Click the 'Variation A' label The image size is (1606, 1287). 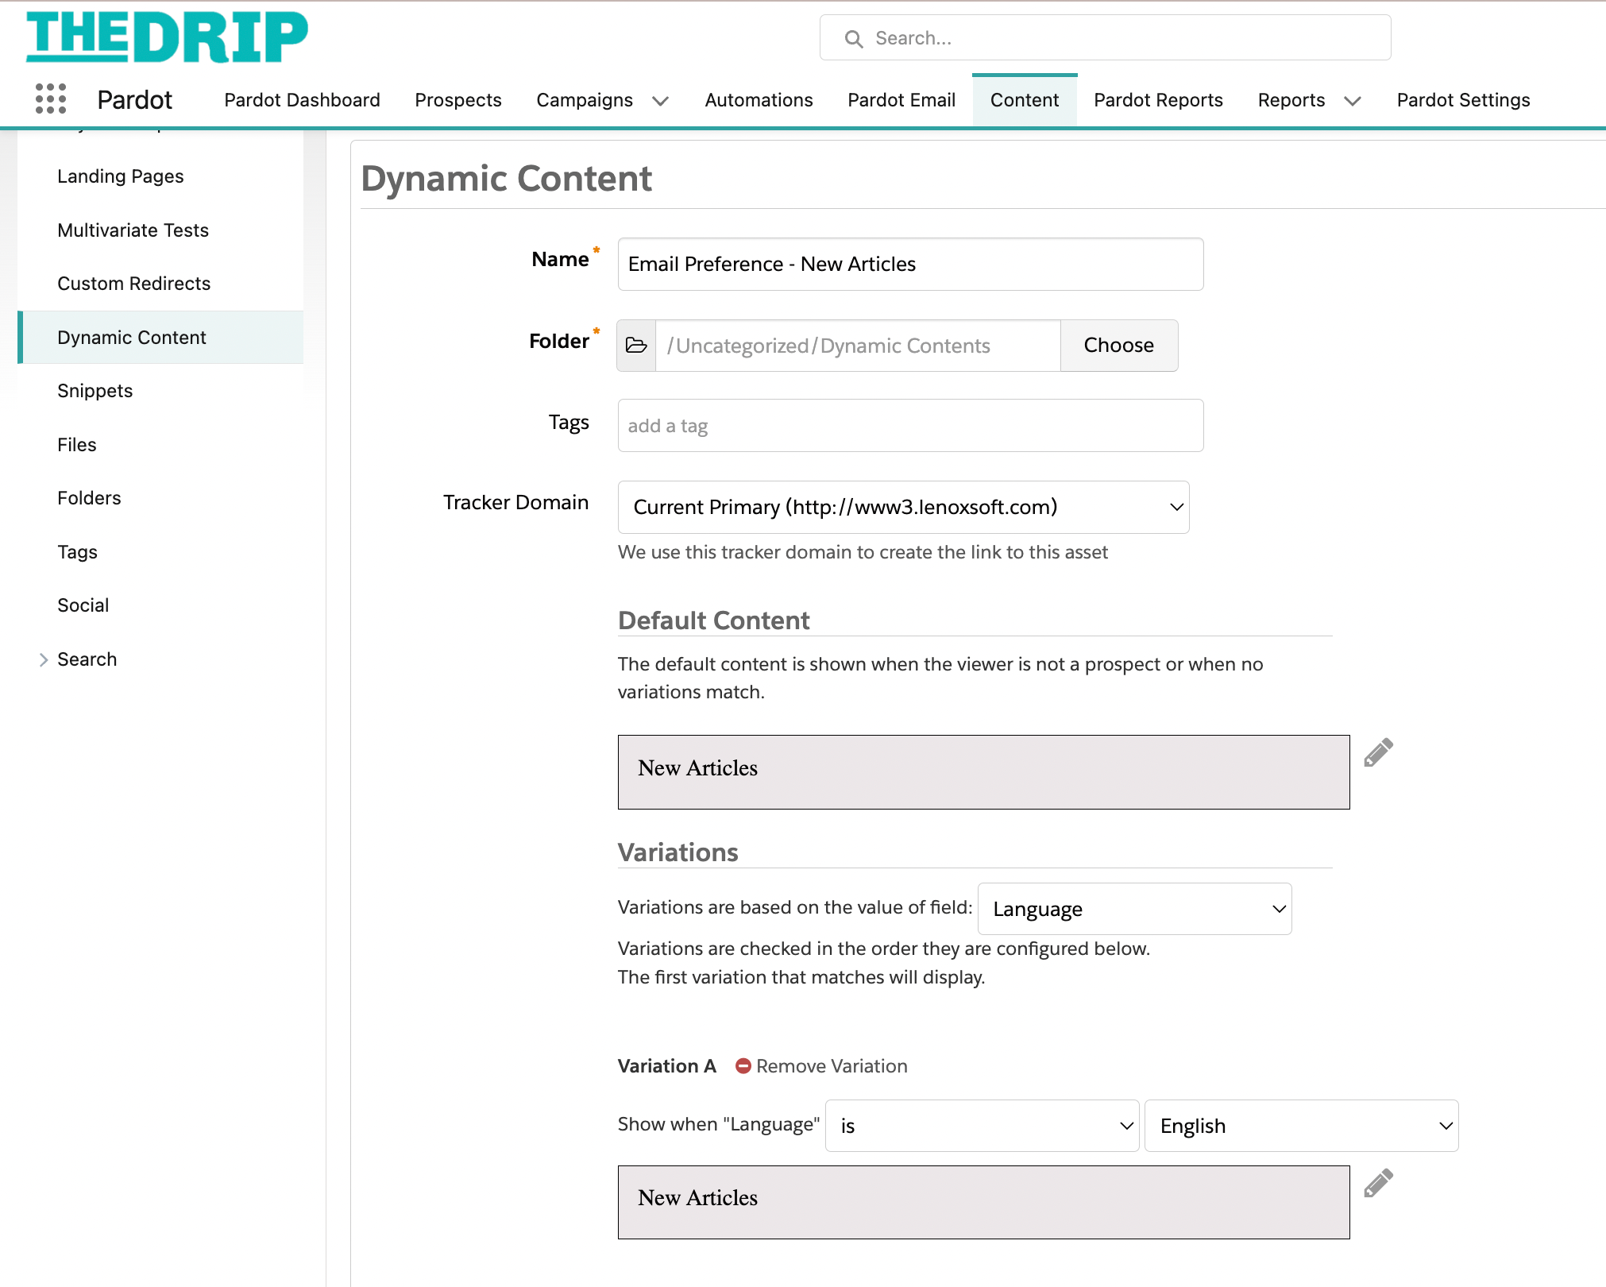(x=667, y=1066)
